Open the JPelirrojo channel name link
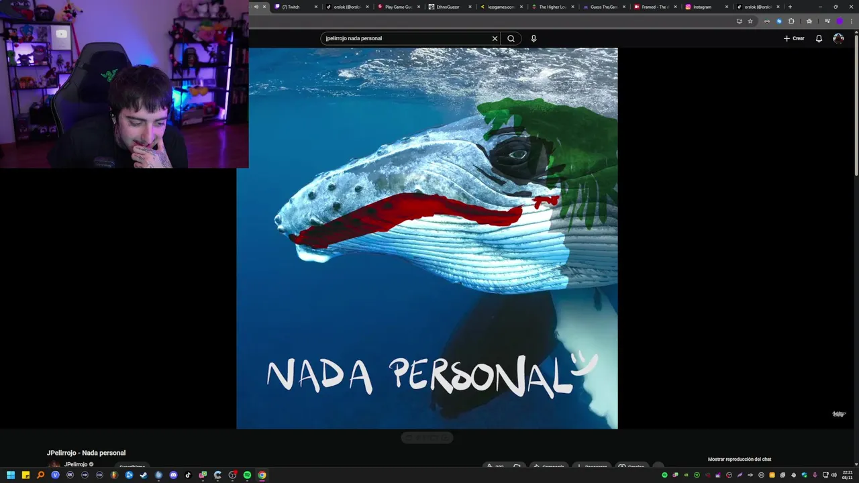 coord(75,464)
